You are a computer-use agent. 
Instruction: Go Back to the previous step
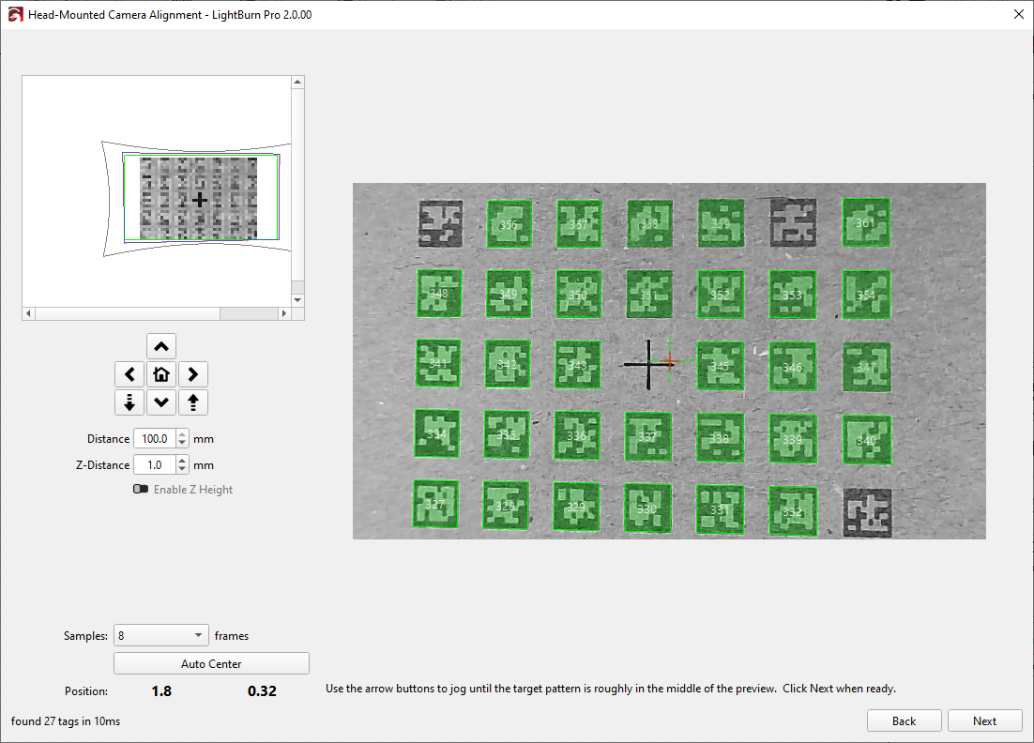pyautogui.click(x=904, y=721)
